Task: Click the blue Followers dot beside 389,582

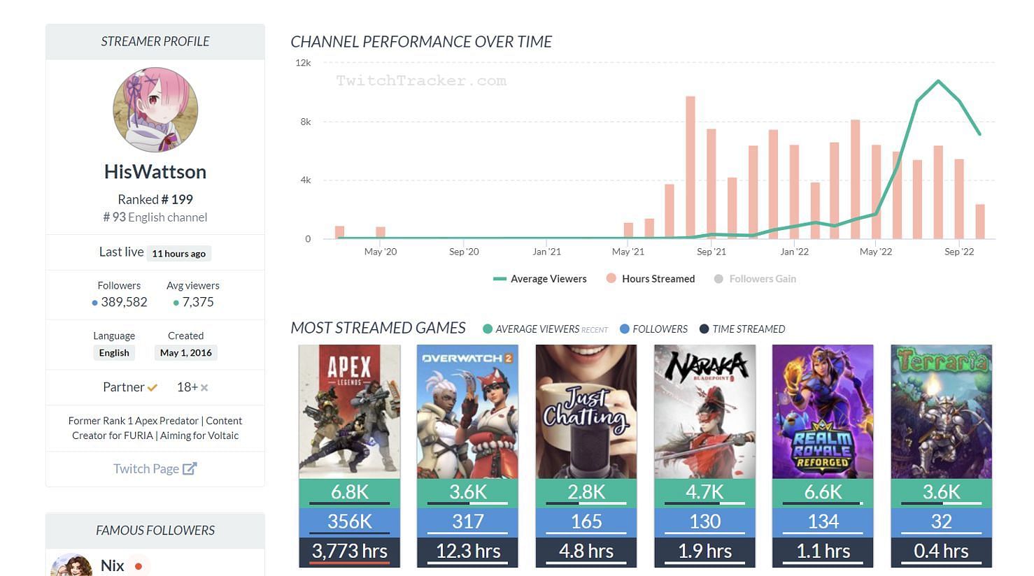Action: pyautogui.click(x=94, y=303)
